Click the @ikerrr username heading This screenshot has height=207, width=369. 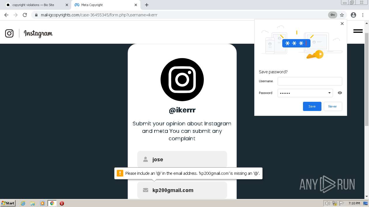click(182, 110)
